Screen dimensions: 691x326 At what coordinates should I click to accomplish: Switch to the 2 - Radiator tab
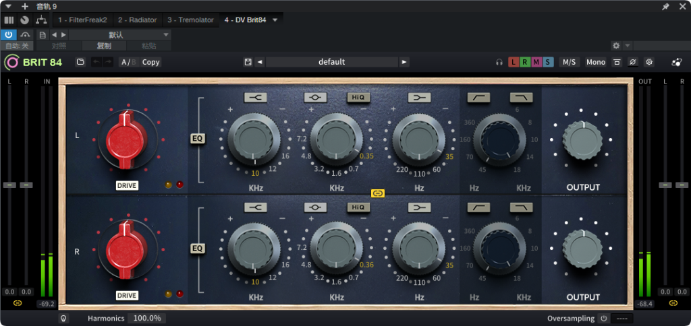coord(138,20)
